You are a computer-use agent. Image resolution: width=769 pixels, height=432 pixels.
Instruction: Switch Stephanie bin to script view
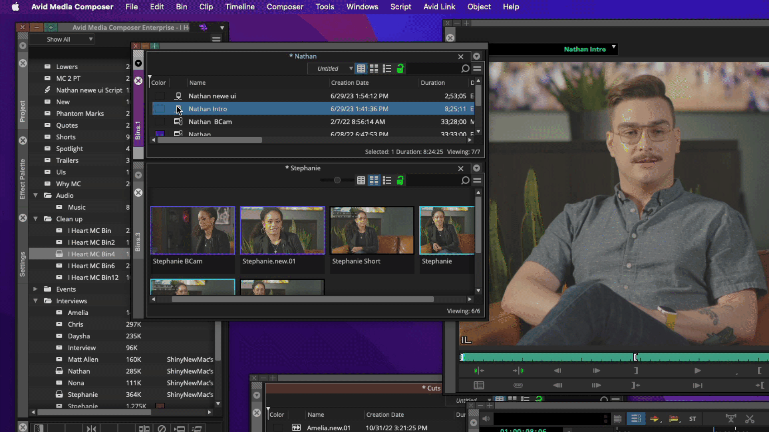(387, 180)
